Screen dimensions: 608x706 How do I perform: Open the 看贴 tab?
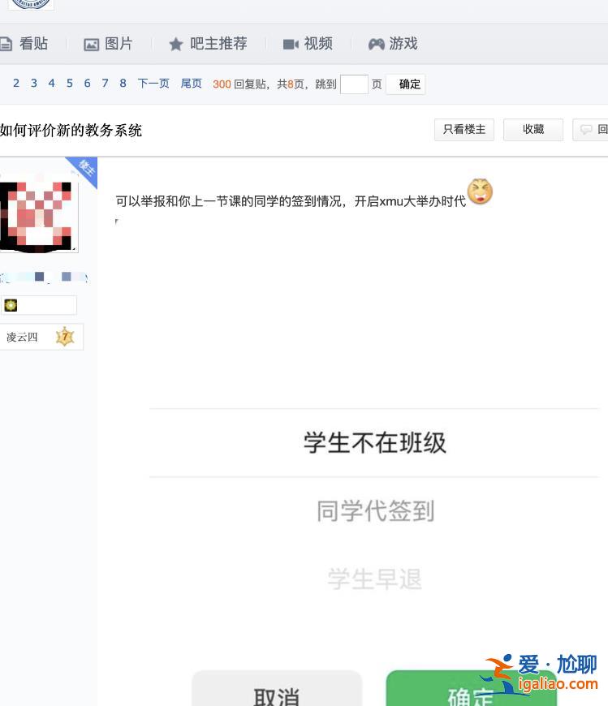(32, 44)
